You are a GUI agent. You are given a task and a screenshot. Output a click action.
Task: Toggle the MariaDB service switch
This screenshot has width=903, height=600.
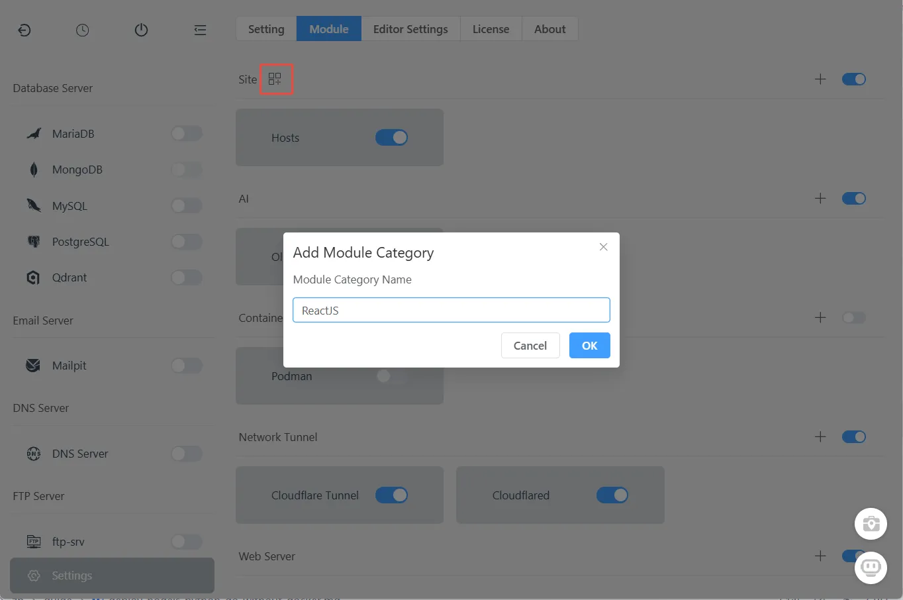coord(186,134)
